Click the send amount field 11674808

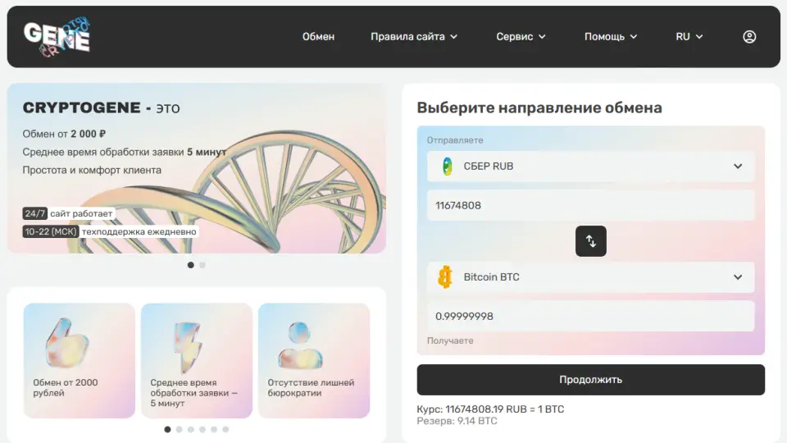(x=590, y=205)
